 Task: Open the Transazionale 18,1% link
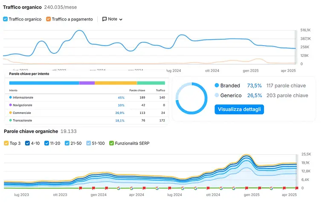(120, 121)
